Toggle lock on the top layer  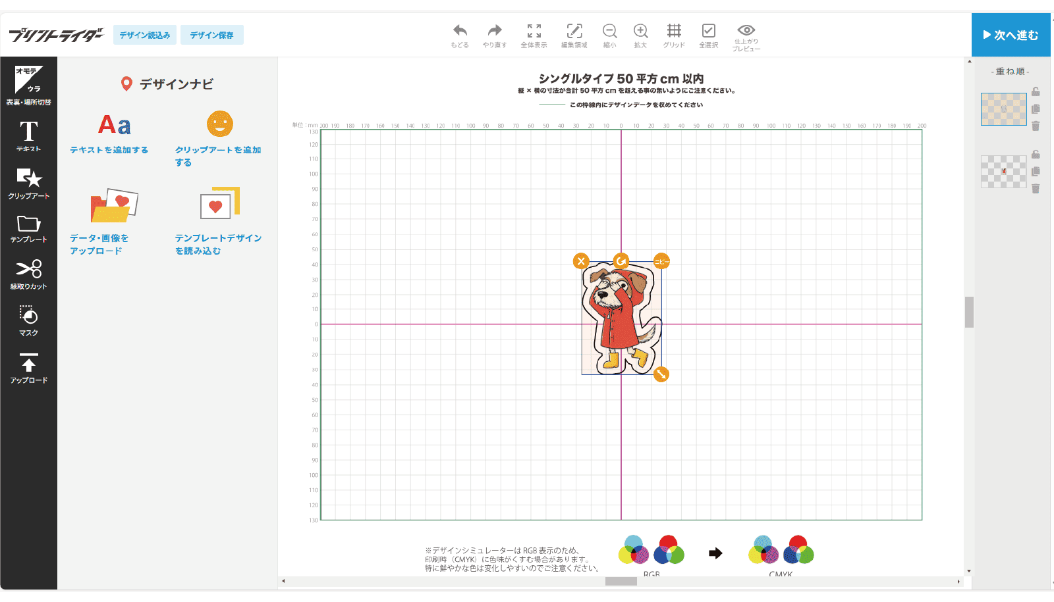1036,92
